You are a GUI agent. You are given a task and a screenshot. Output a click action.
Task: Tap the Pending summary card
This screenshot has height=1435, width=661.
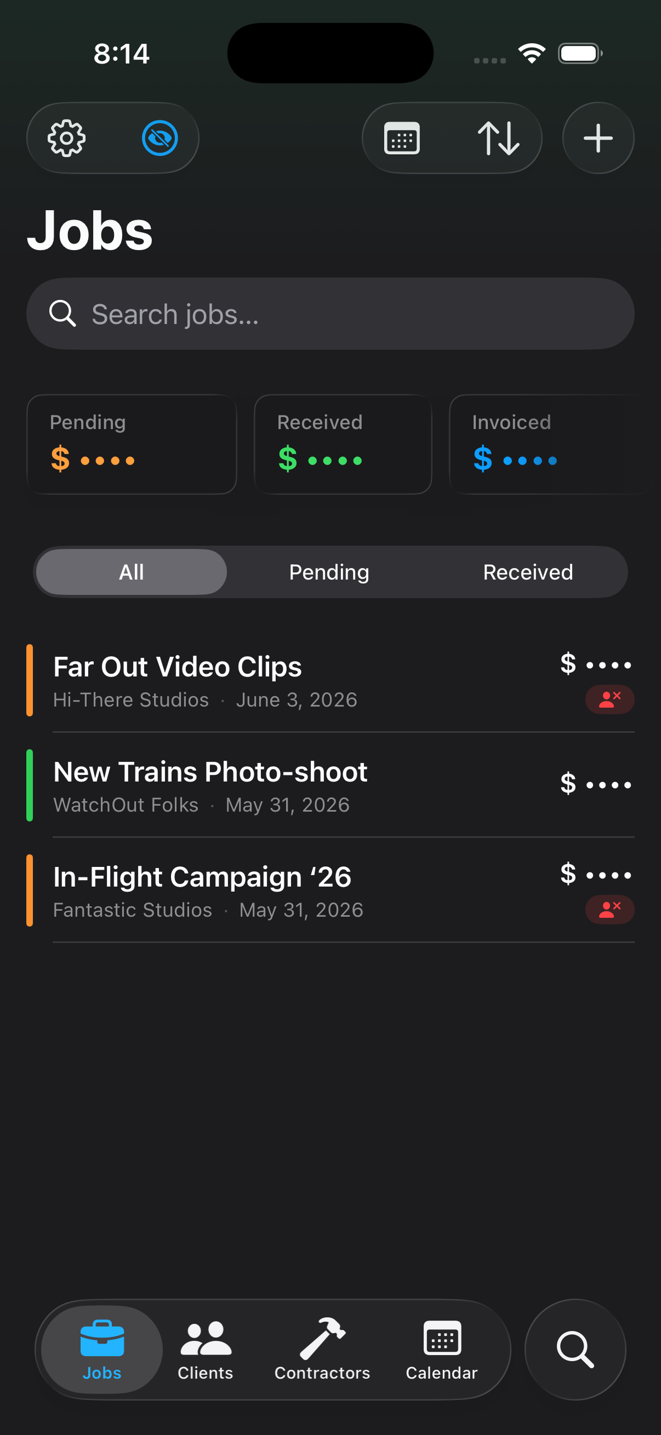[132, 444]
